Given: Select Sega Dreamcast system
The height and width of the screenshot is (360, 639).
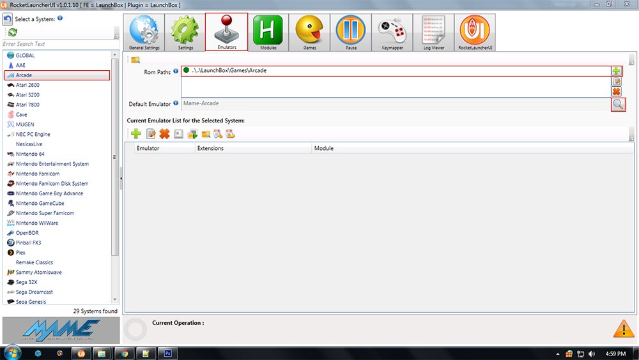Looking at the screenshot, I should point(30,292).
